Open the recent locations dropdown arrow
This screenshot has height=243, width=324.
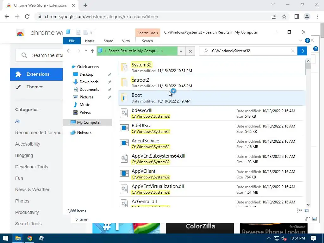tap(85, 51)
